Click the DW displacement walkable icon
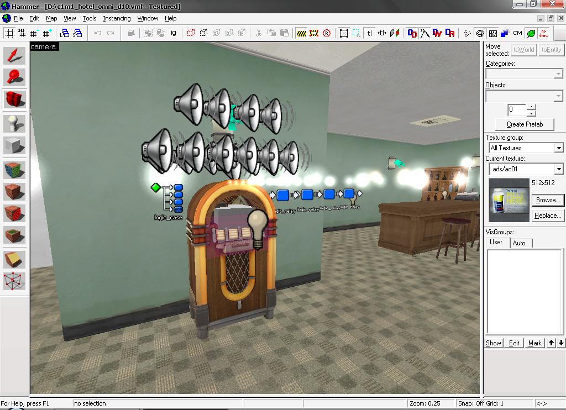This screenshot has width=566, height=410. pos(437,33)
